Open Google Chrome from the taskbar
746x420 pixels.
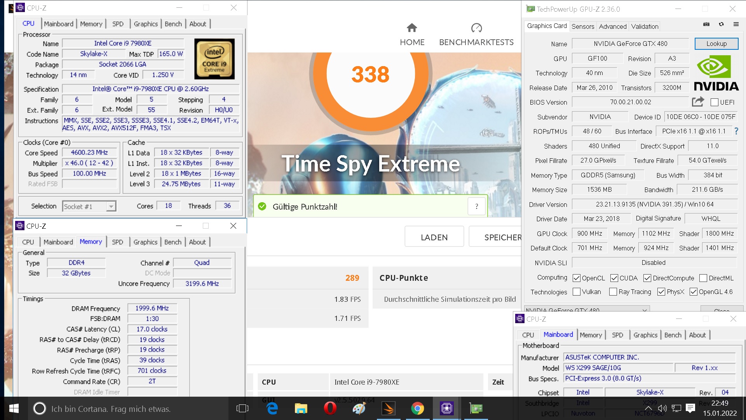[x=417, y=408]
